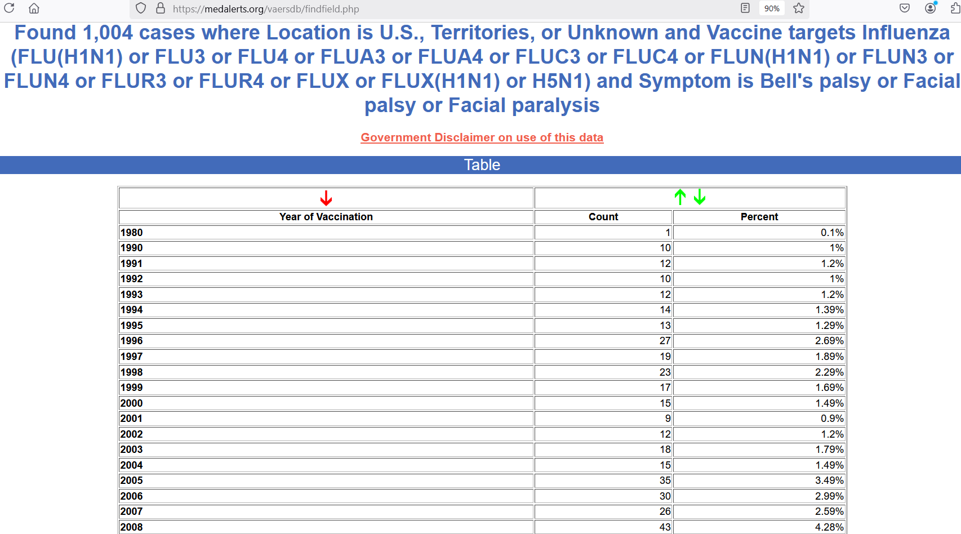Toggle reader view icon

pos(745,8)
